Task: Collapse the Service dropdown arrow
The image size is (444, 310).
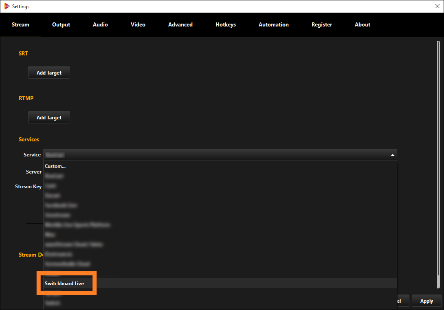Action: 392,155
